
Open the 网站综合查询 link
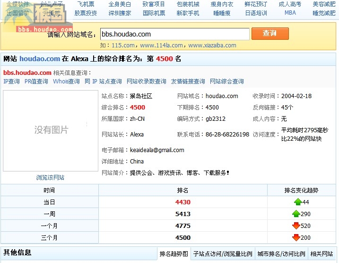(x=227, y=81)
